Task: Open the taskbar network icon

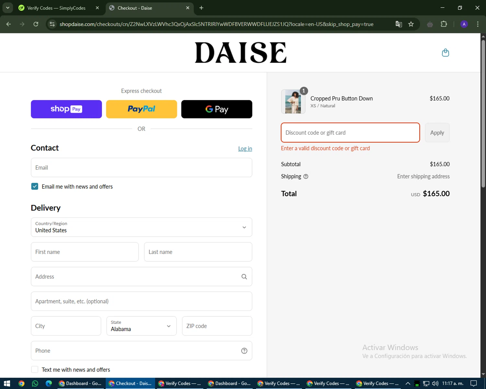Action: click(426, 383)
